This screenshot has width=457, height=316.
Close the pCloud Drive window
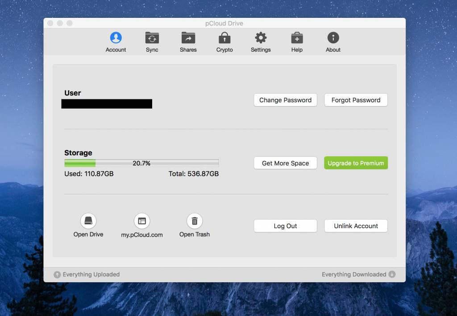click(x=50, y=23)
